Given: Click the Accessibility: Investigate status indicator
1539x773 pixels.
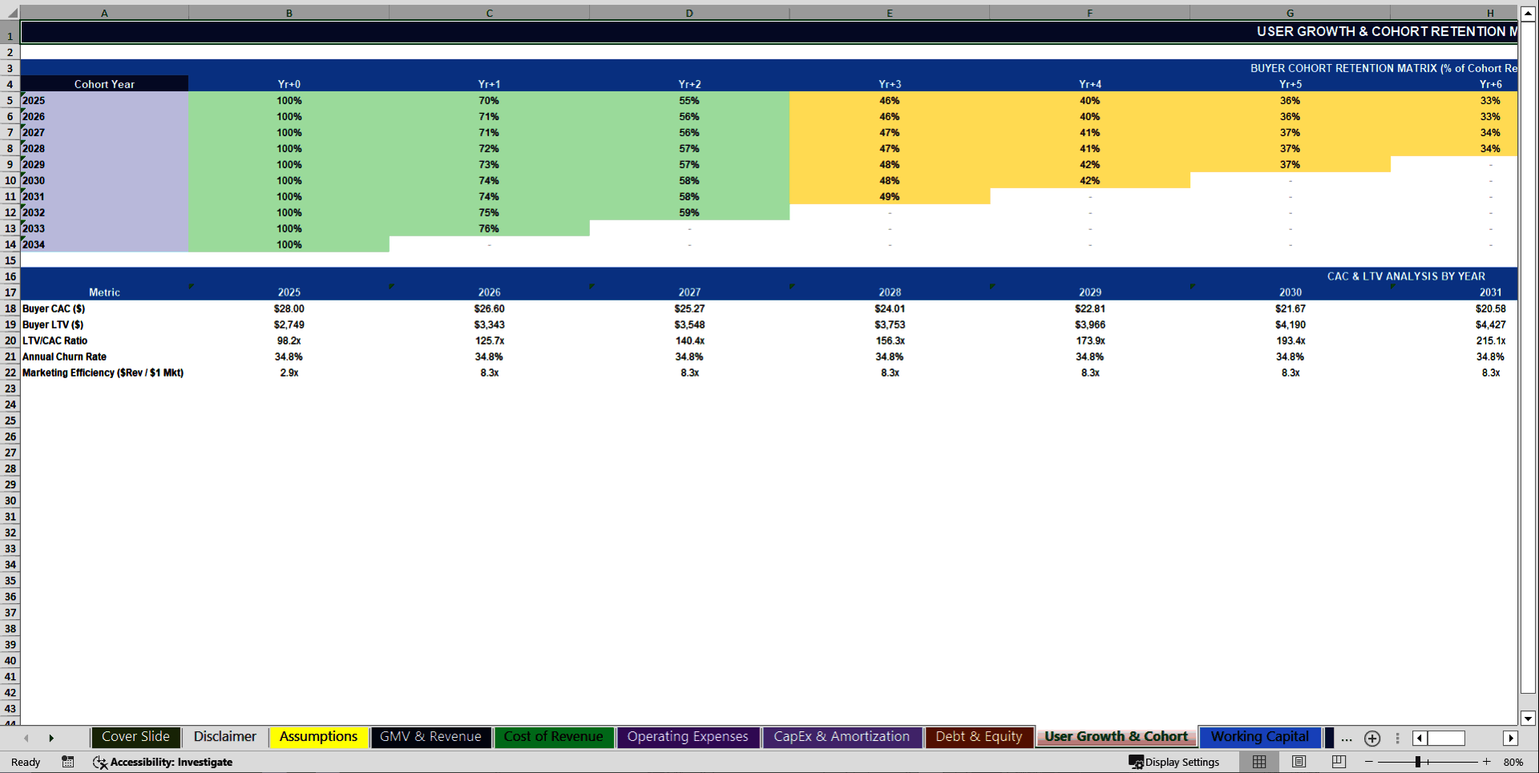Looking at the screenshot, I should pos(164,762).
